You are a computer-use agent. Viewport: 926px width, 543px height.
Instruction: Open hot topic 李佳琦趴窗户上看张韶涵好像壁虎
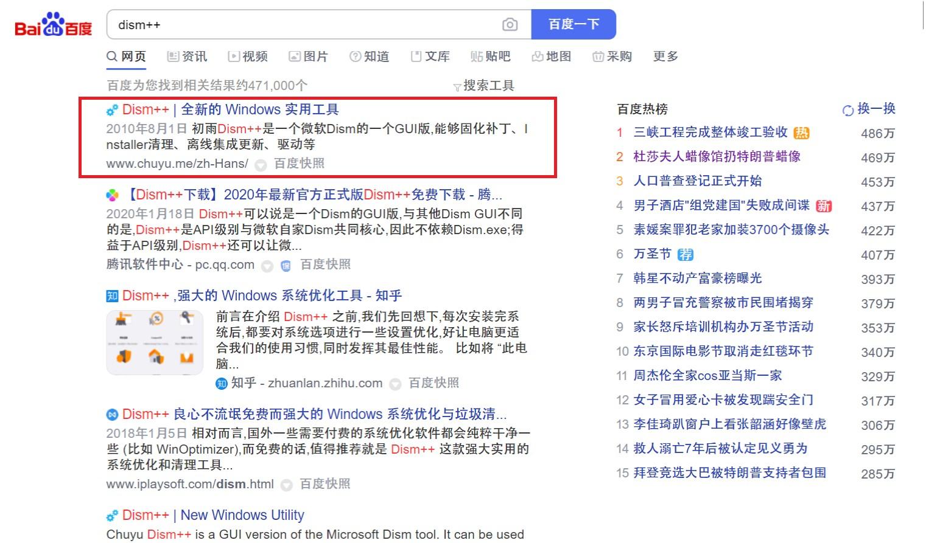[730, 424]
